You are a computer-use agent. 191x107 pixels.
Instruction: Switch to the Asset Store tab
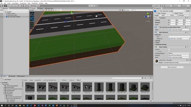pos(49,8)
